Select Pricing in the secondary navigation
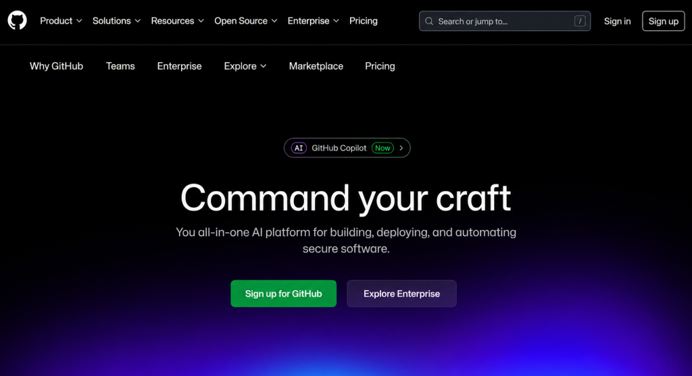The width and height of the screenshot is (692, 376). click(x=380, y=66)
